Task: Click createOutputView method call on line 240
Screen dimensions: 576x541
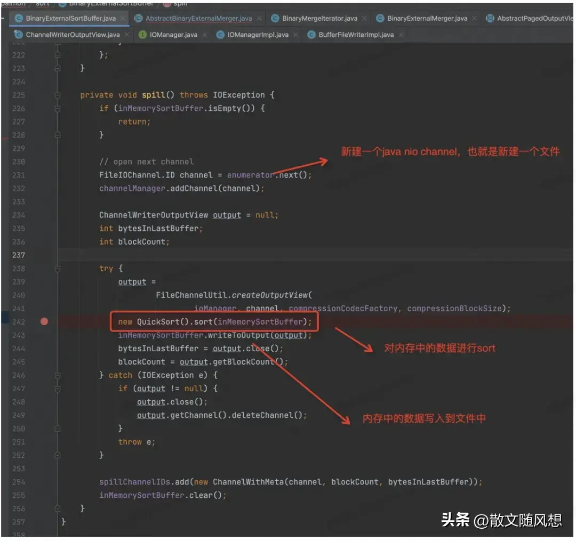Action: pos(270,295)
